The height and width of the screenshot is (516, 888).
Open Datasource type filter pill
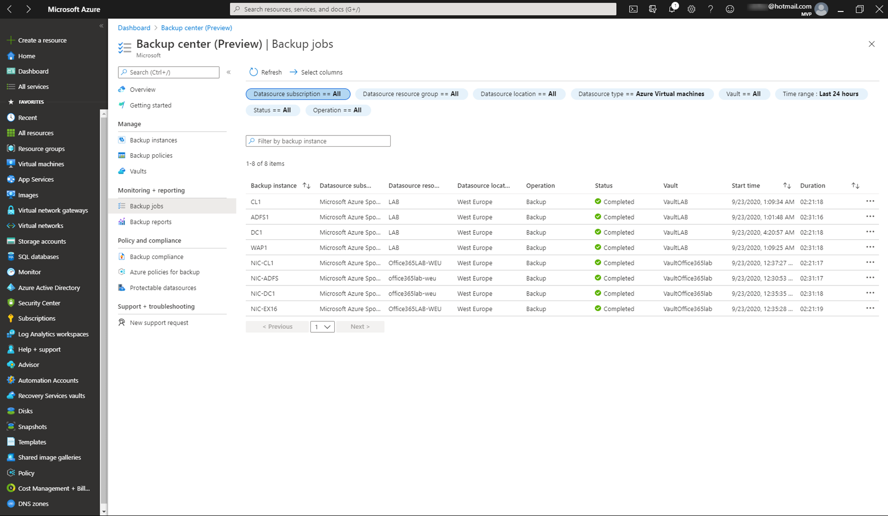642,94
